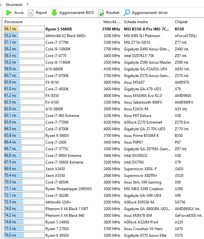
Task: Click the GeForce8300 Int. chipset cell
Action: tap(188, 215)
